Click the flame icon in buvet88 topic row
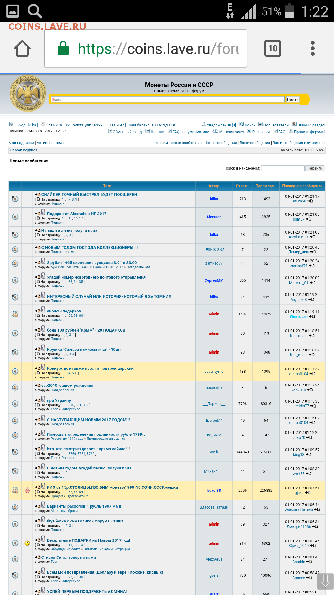The width and height of the screenshot is (334, 595). pyautogui.click(x=28, y=491)
